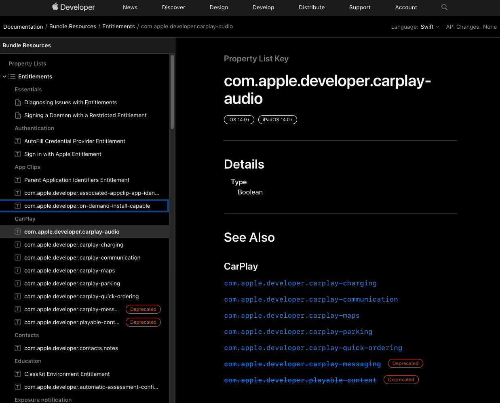
Task: Click the type icon beside carplay-maps sidebar entry
Action: click(x=18, y=270)
